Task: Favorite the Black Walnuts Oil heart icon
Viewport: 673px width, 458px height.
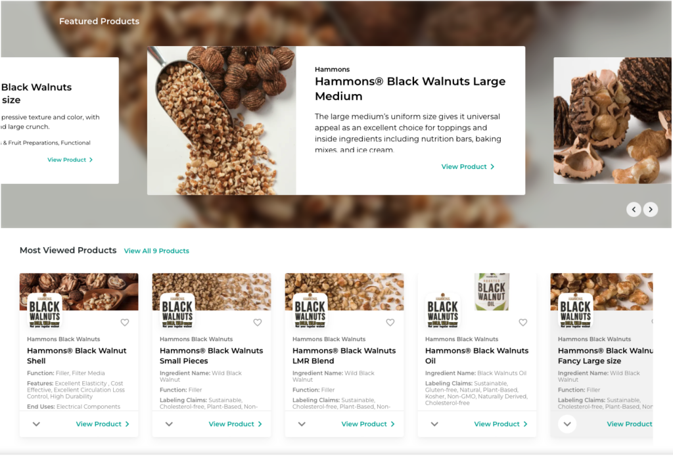Action: 522,323
